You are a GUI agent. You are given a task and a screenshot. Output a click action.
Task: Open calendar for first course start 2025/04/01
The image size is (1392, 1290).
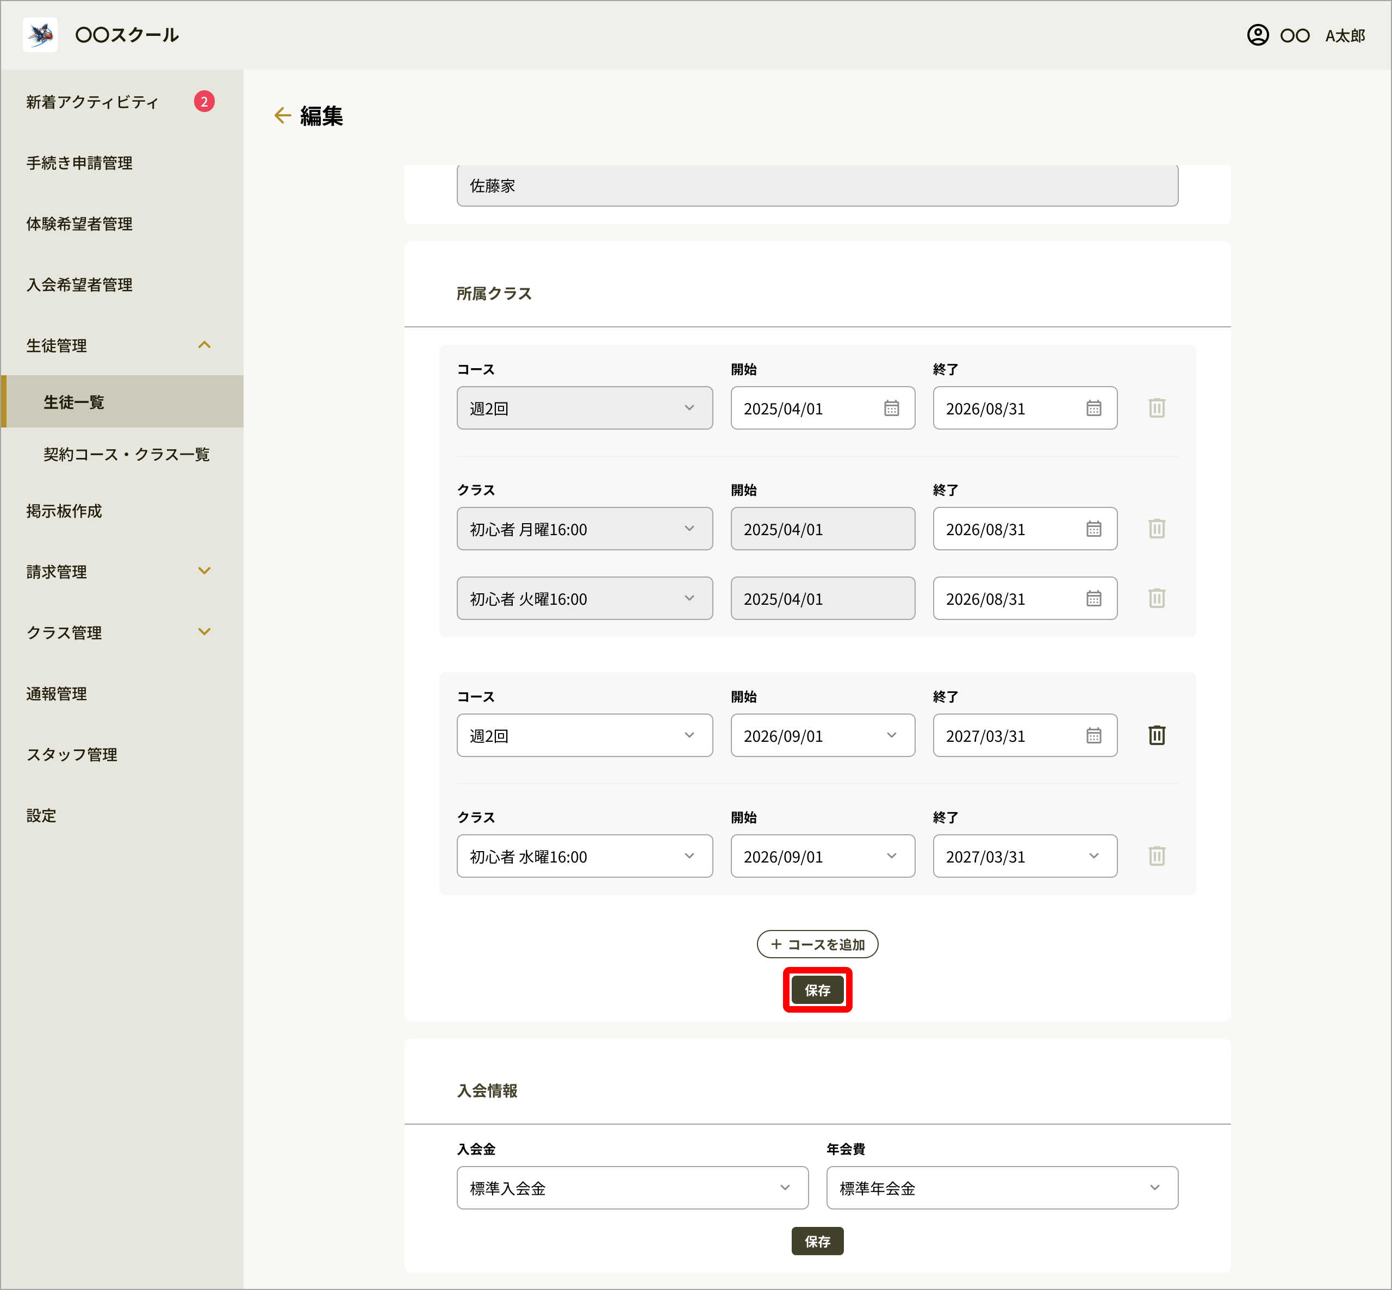pyautogui.click(x=892, y=408)
